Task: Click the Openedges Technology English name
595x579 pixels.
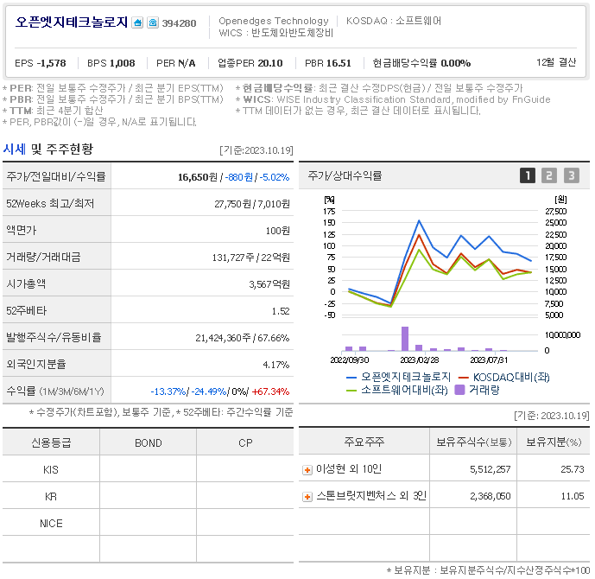Action: [x=274, y=22]
